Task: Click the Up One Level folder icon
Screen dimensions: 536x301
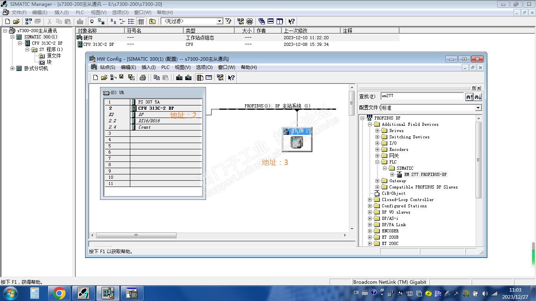Action: click(x=152, y=22)
